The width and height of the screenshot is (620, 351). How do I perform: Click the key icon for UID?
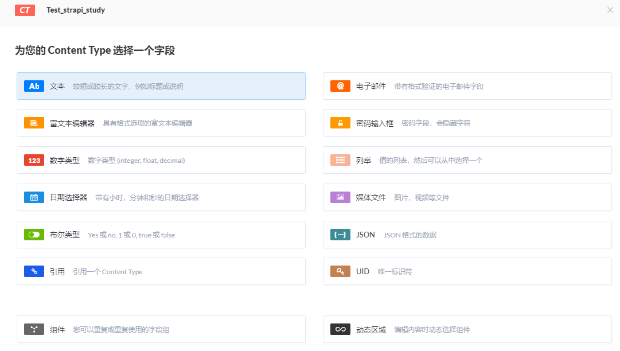pyautogui.click(x=340, y=271)
